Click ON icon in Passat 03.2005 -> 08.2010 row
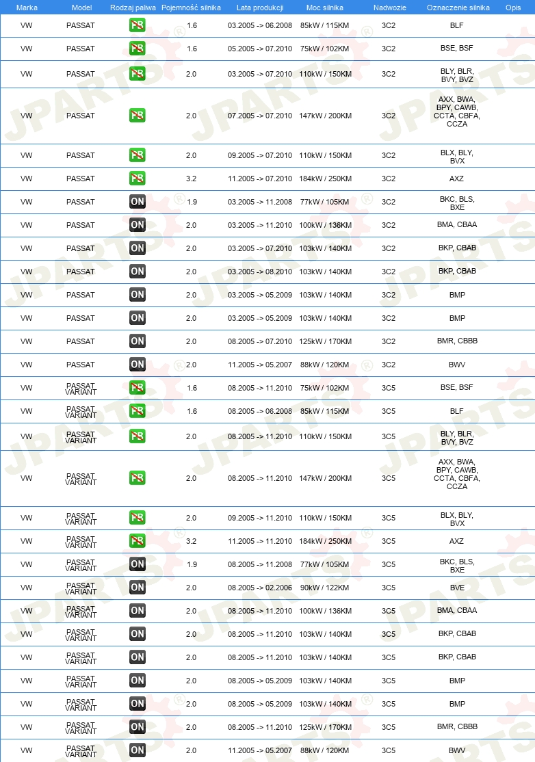The height and width of the screenshot is (762, 535). tap(138, 272)
